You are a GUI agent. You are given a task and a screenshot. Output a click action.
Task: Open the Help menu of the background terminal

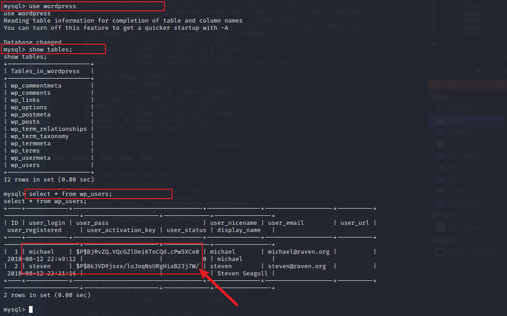click(147, 158)
